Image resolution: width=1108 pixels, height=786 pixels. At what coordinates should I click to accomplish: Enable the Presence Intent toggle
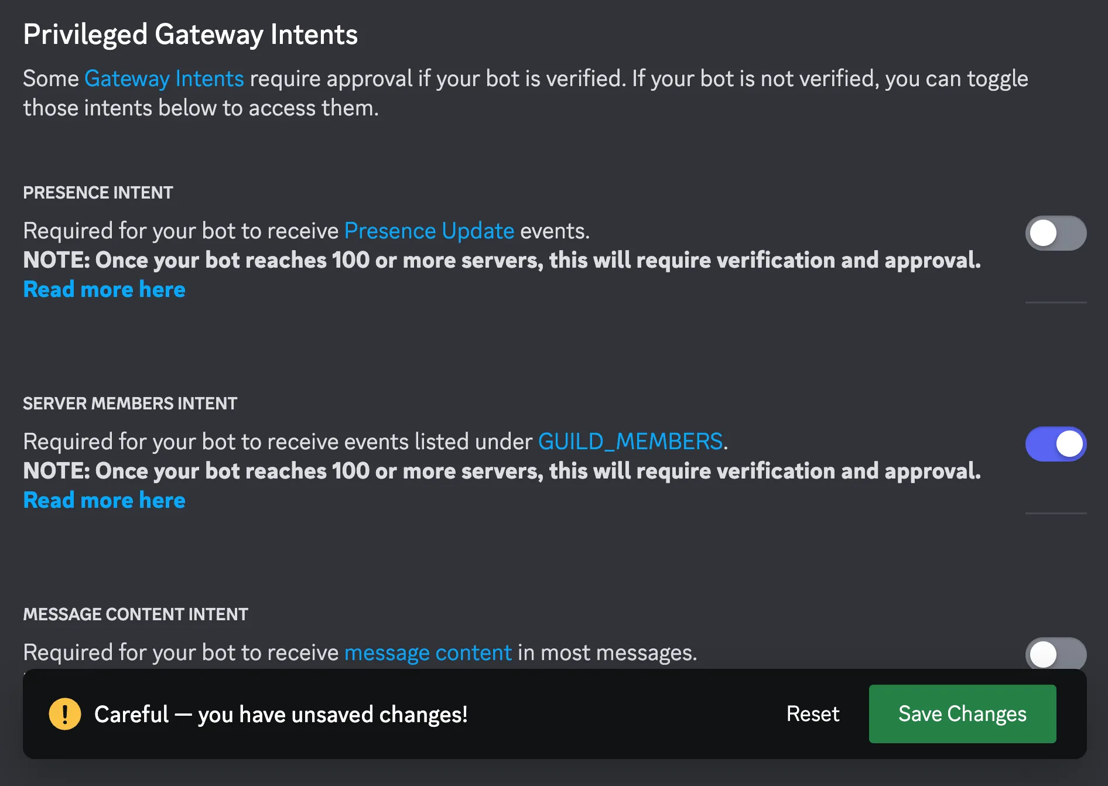(x=1055, y=233)
